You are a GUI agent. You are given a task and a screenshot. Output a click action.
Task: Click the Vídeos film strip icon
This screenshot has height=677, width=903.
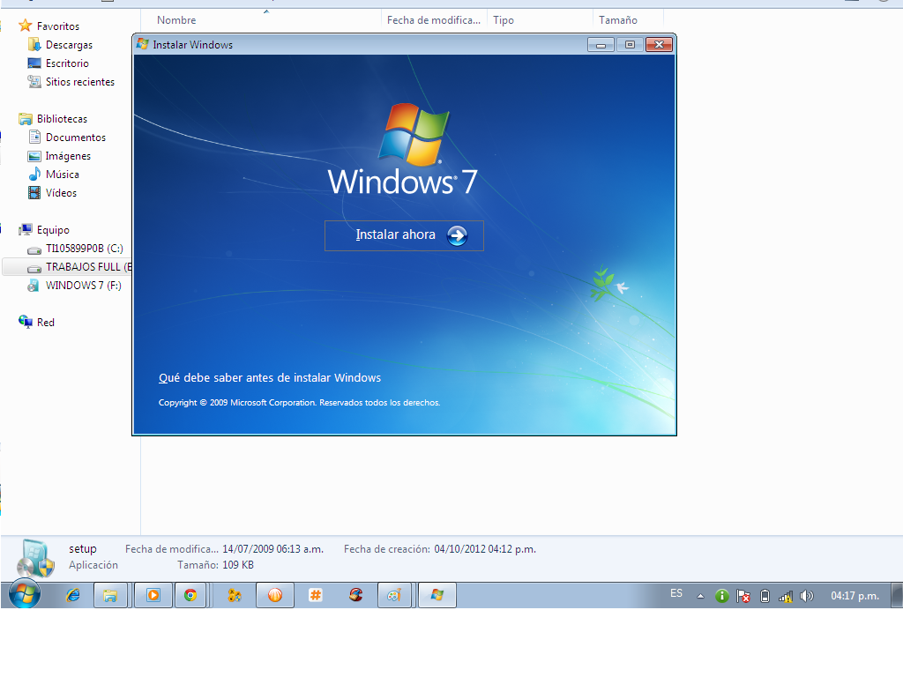(x=34, y=193)
